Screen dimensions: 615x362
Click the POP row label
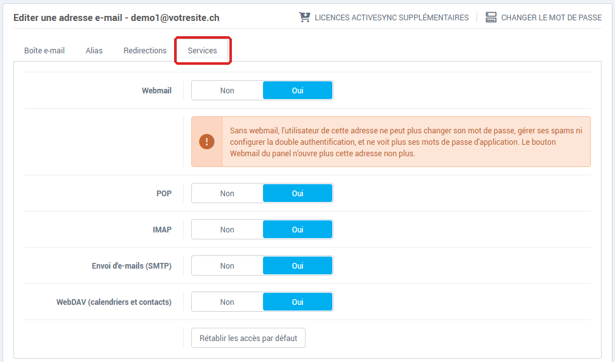(164, 193)
